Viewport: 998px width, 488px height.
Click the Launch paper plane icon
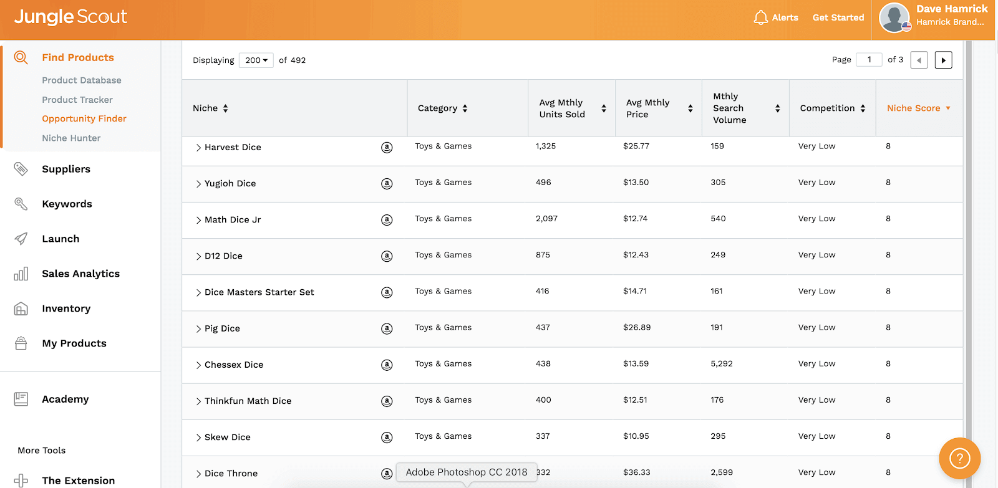pos(21,239)
